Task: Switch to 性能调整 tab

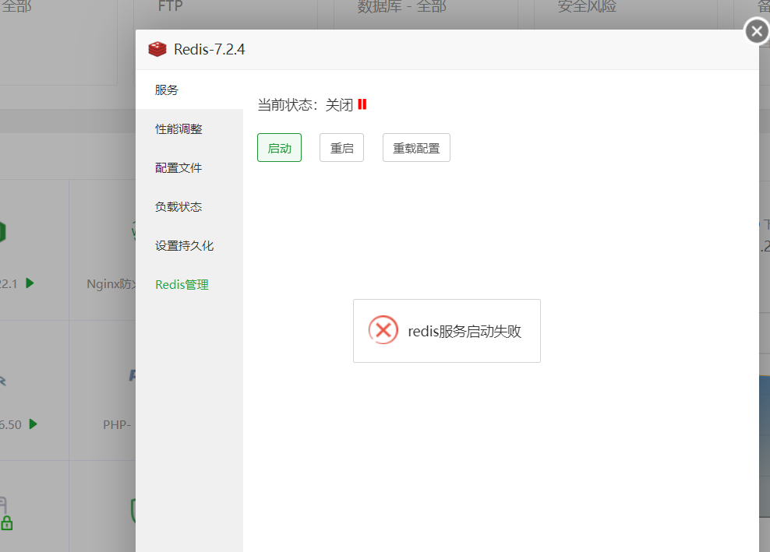Action: pyautogui.click(x=178, y=129)
